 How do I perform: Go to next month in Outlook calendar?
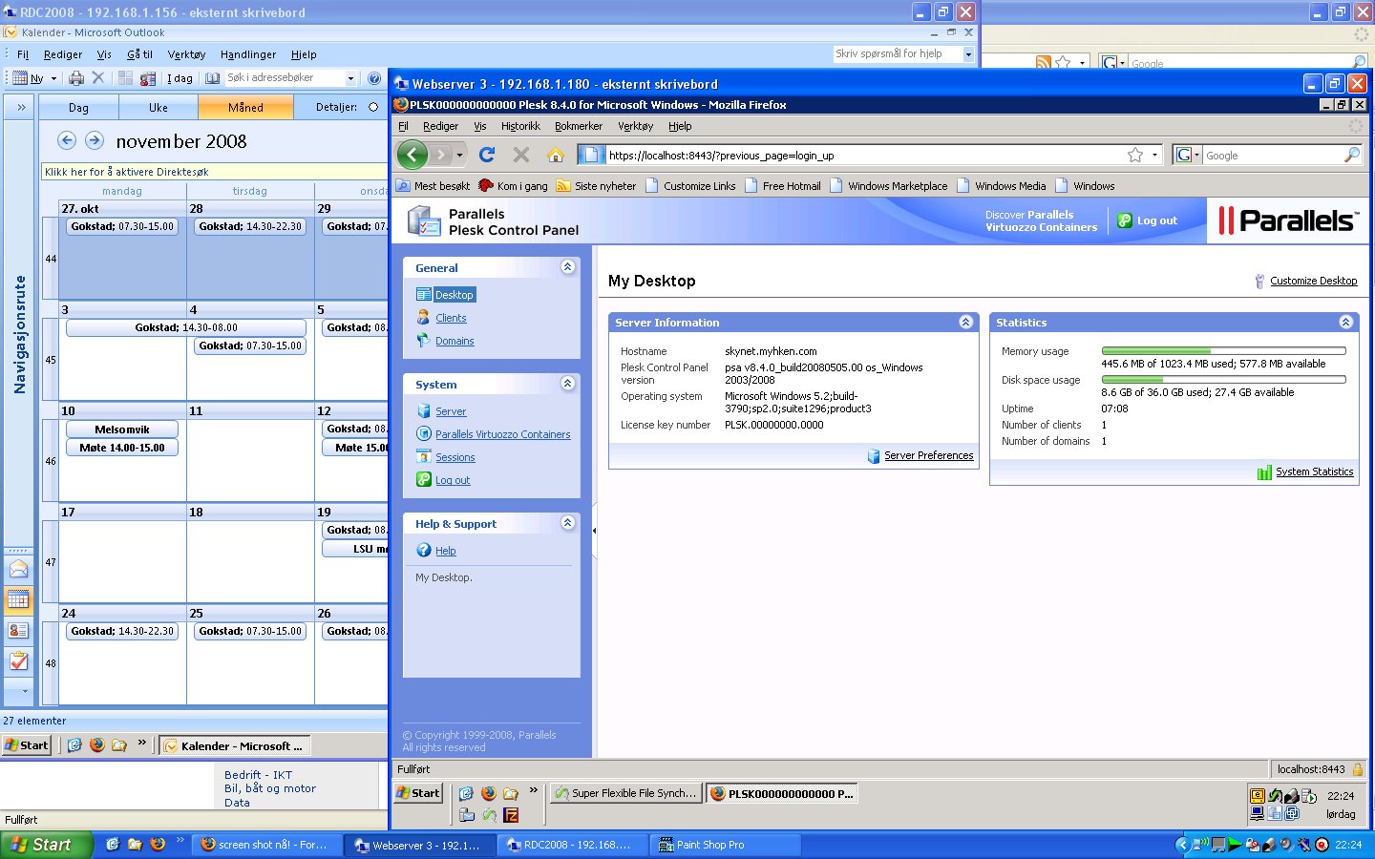coord(94,140)
